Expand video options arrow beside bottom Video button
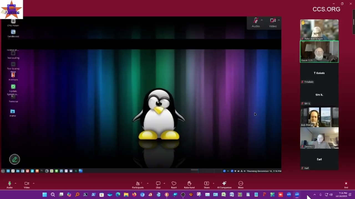Viewport: 355px width, 199px height. pyautogui.click(x=34, y=183)
